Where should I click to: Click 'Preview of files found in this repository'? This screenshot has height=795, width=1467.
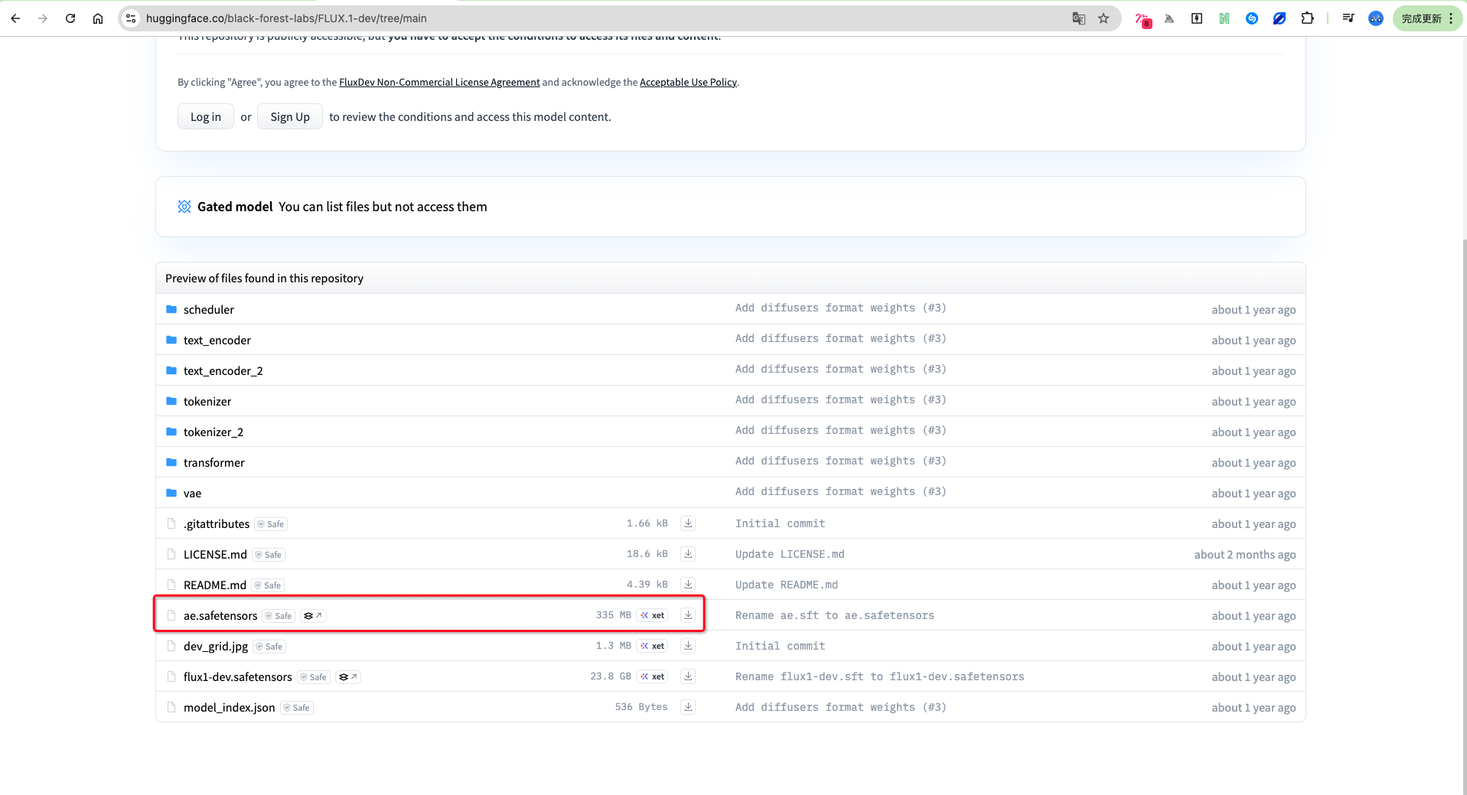click(x=264, y=278)
